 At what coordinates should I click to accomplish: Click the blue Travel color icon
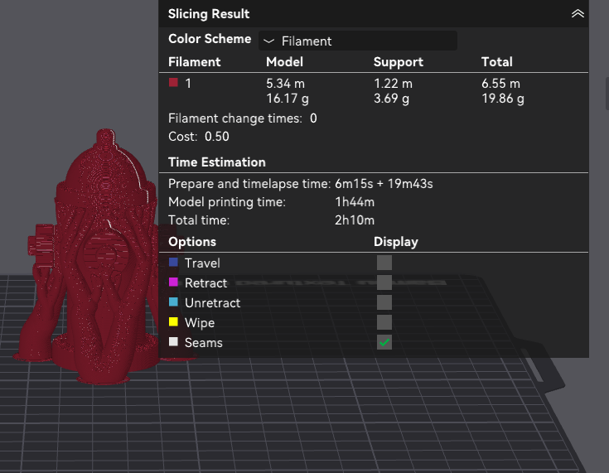(173, 263)
